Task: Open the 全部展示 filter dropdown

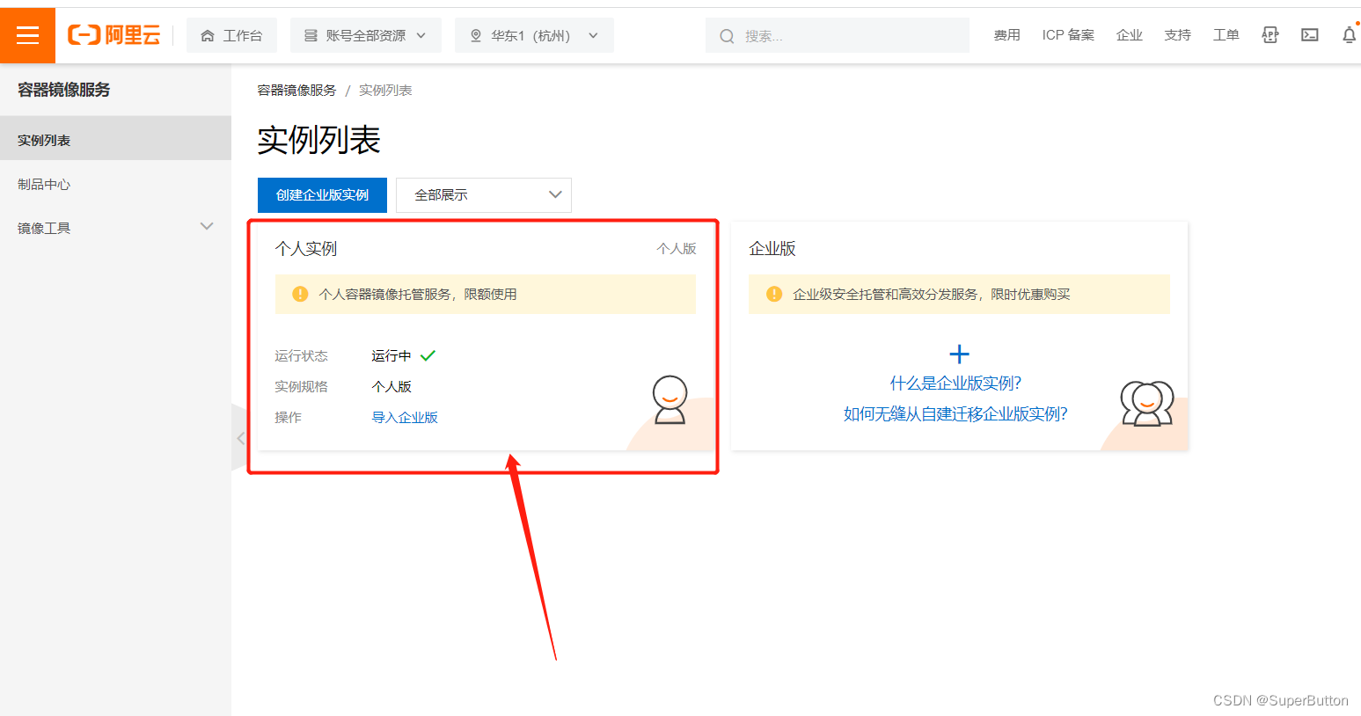Action: 484,194
